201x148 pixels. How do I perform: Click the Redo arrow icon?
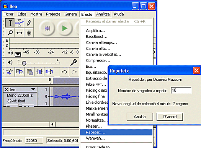74,72
